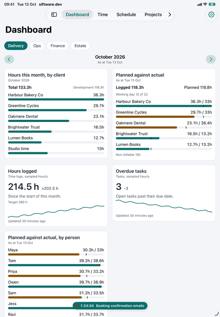Tap the Wi-Fi status icon

(x=205, y=4)
